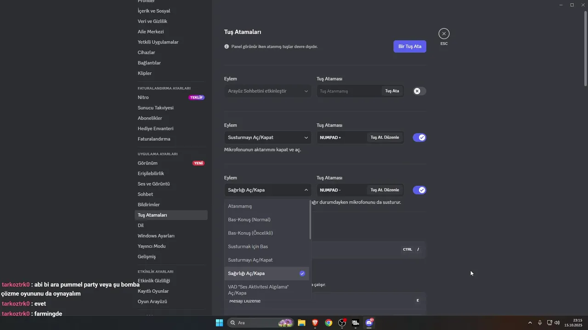Select Bas-Konuş (Öncelikli) option
588x330 pixels.
point(267,233)
